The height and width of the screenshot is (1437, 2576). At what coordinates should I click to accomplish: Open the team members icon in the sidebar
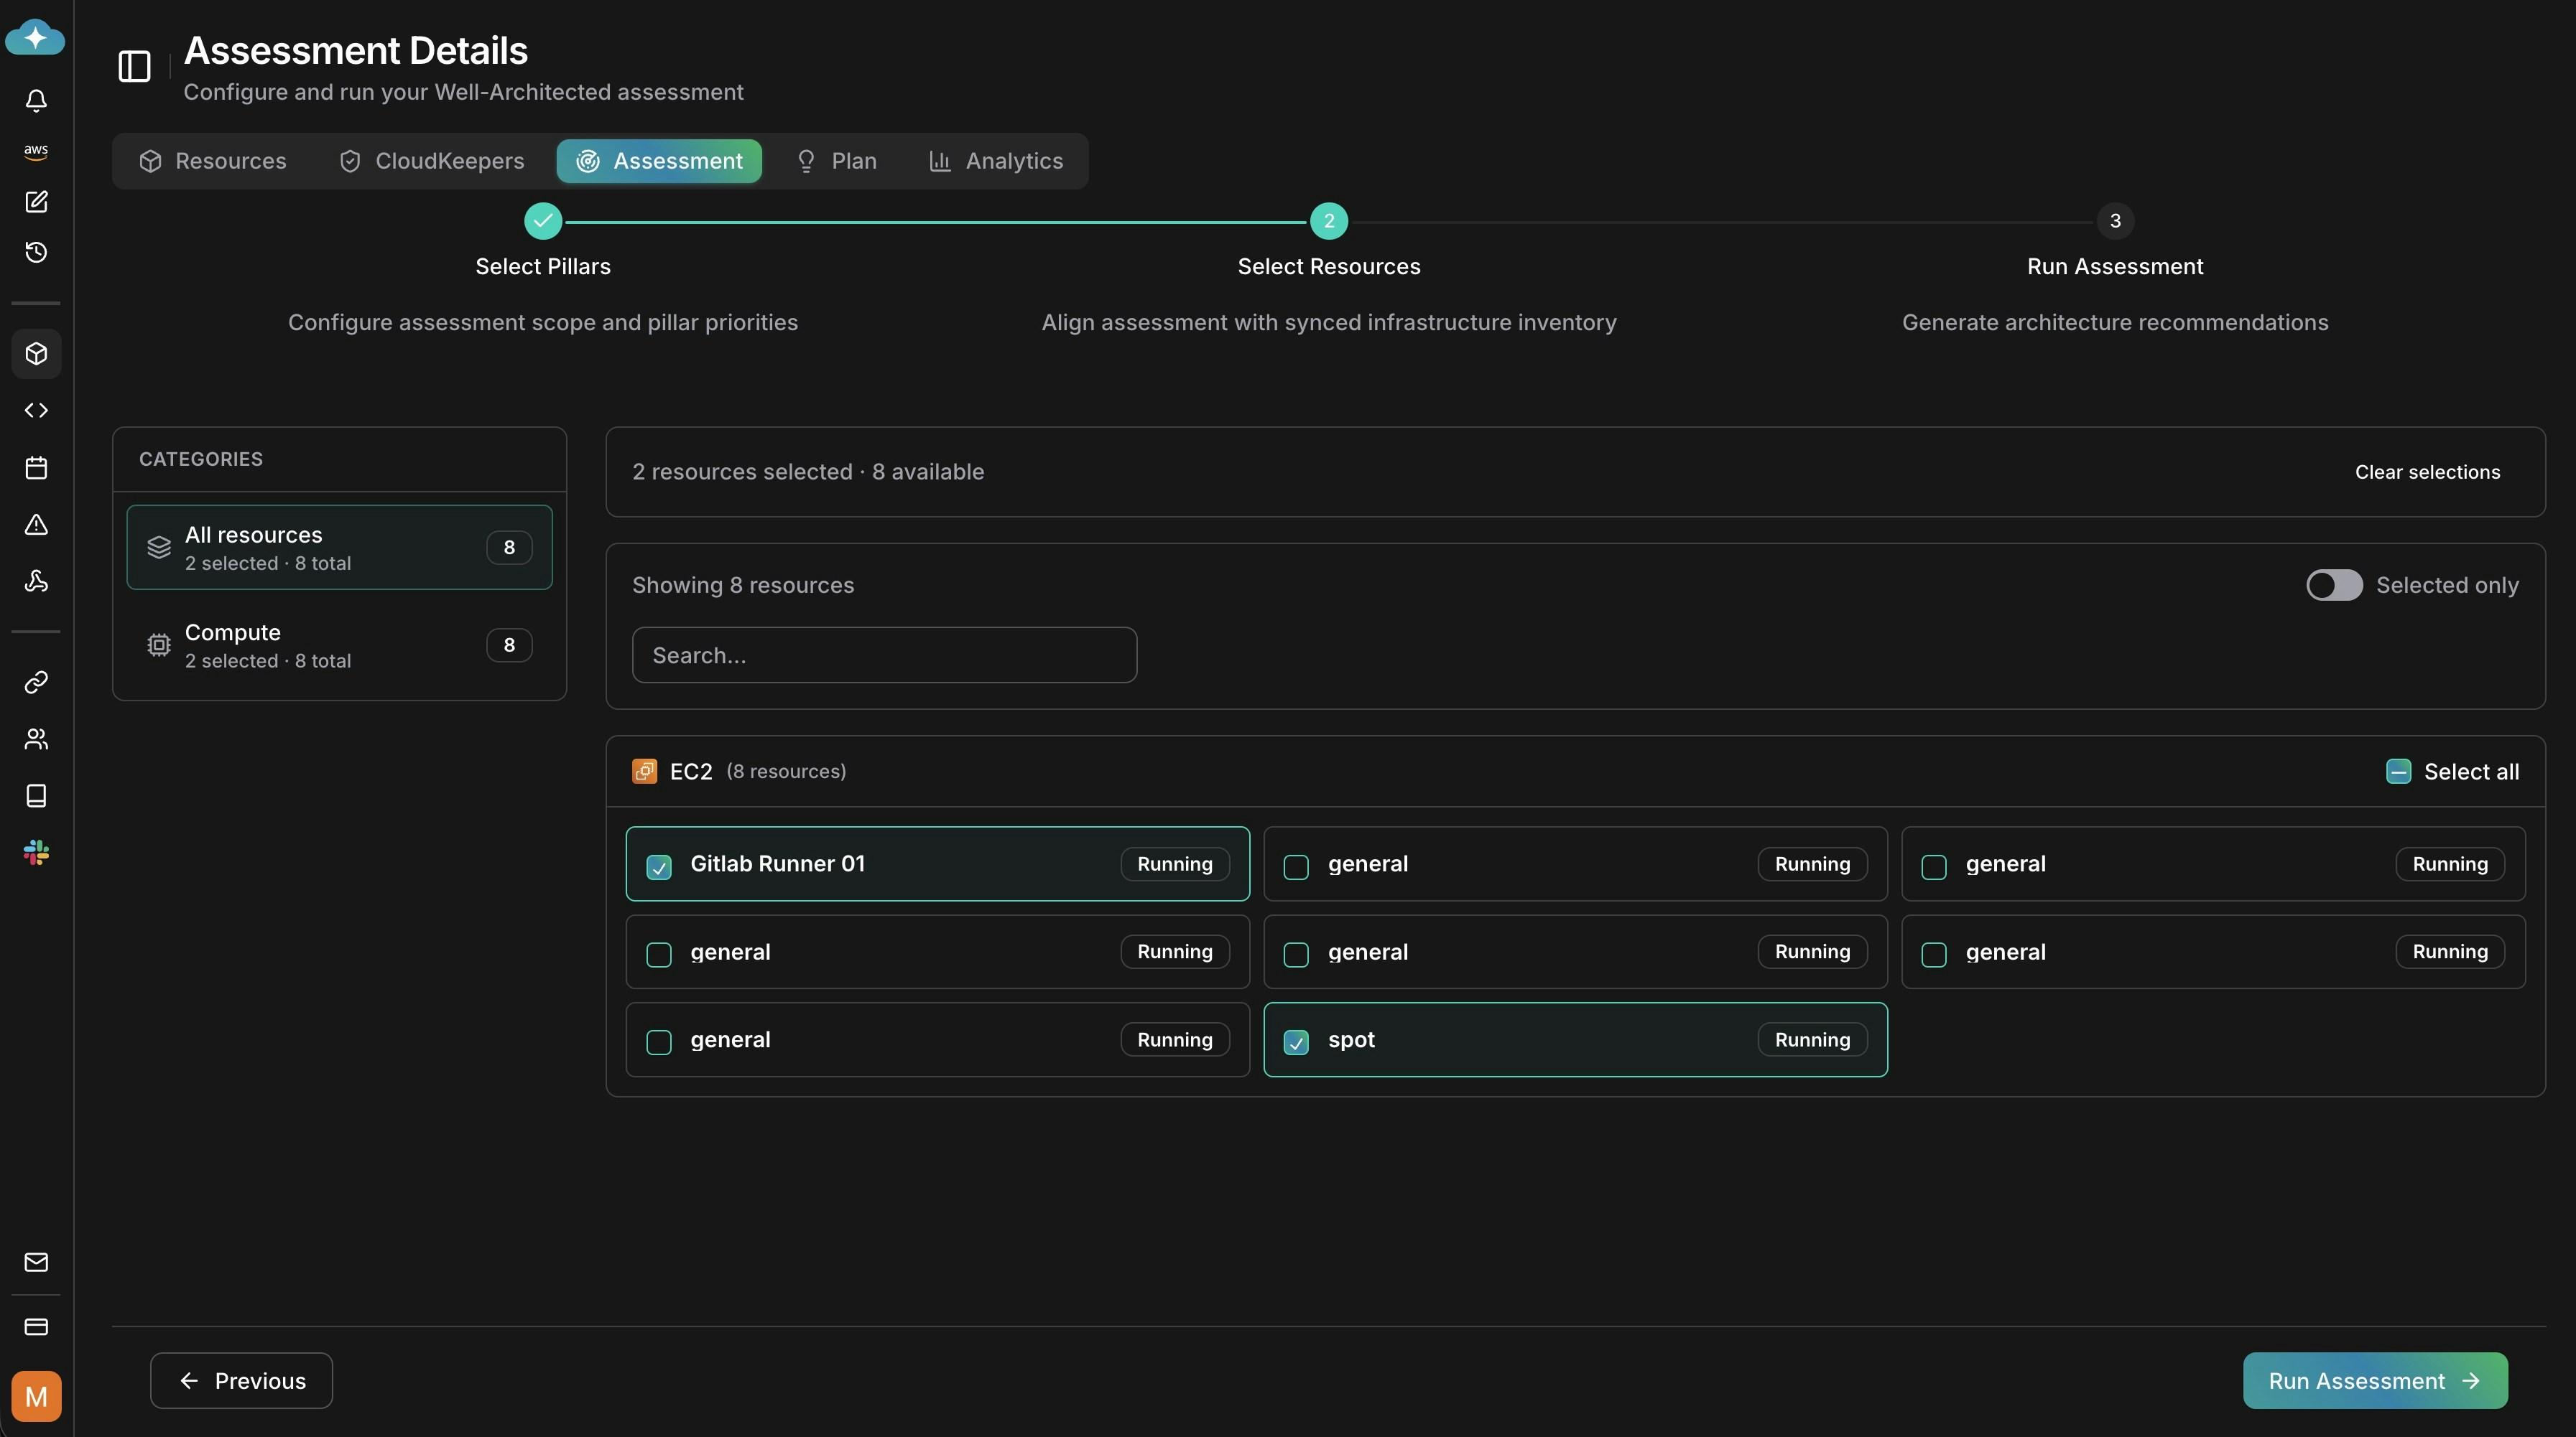pyautogui.click(x=36, y=739)
